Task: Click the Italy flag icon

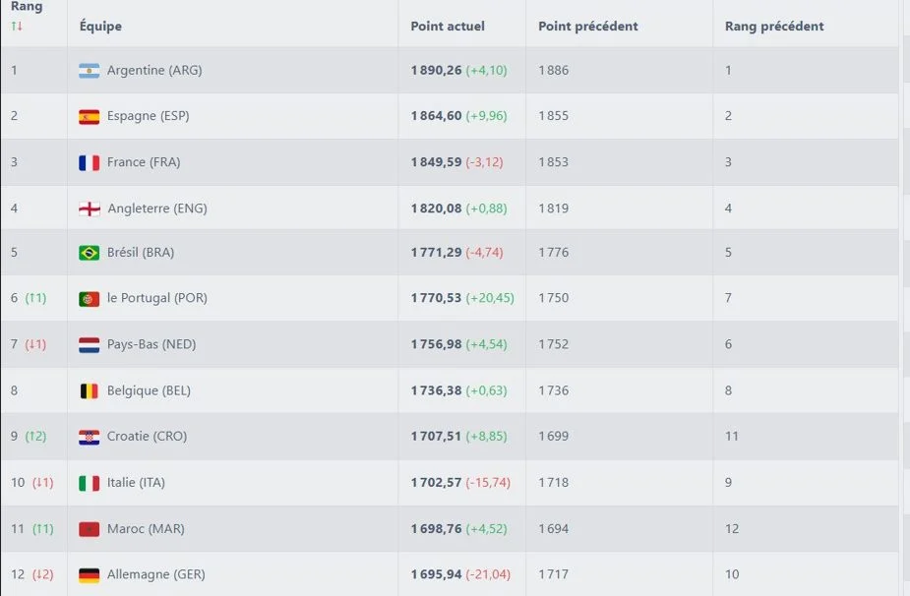Action: click(x=89, y=483)
